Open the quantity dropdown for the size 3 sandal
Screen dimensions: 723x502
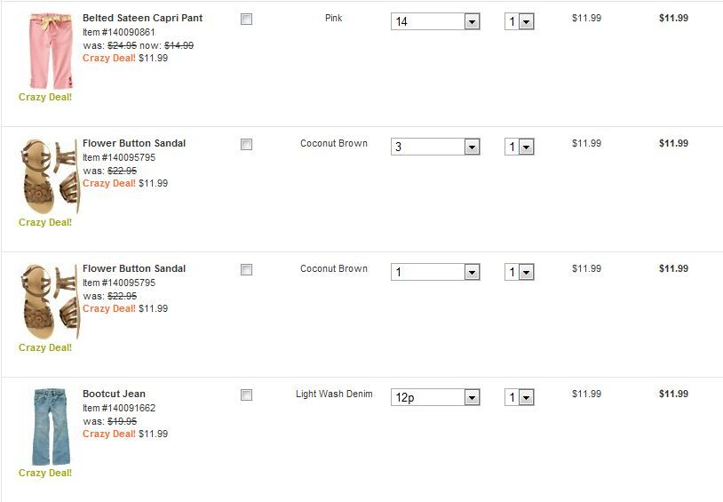(x=520, y=147)
